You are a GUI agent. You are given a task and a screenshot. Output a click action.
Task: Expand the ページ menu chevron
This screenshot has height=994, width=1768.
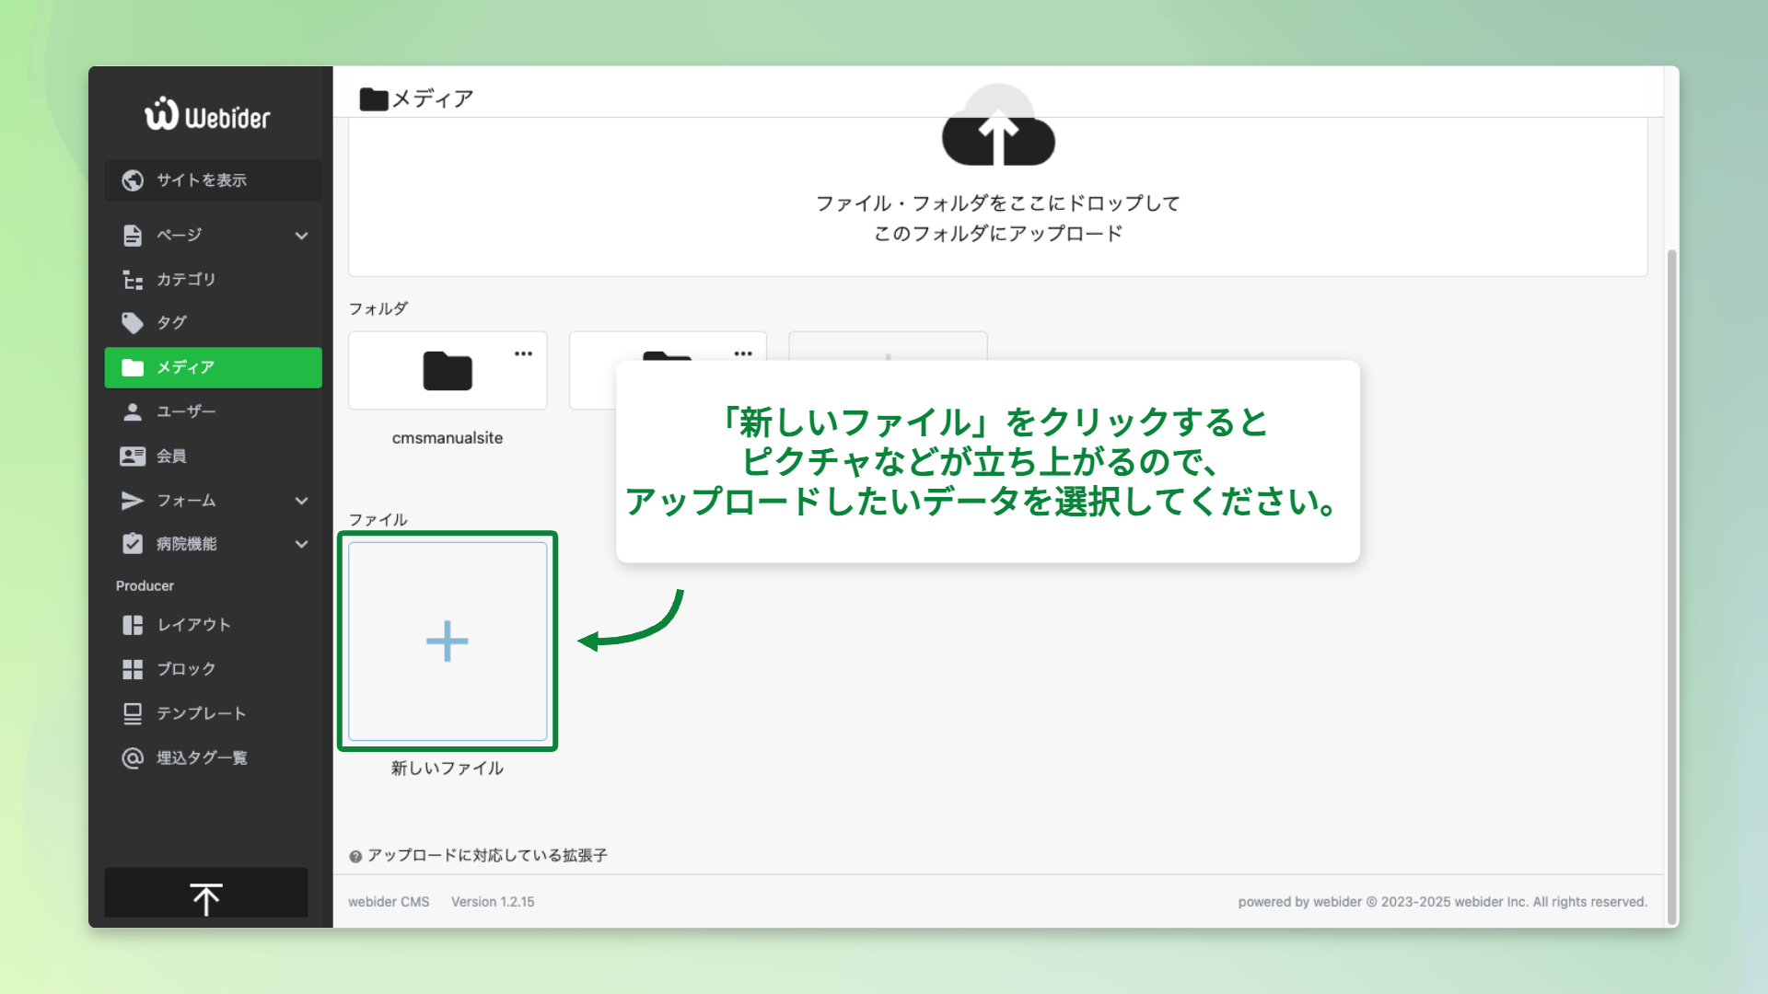(301, 236)
